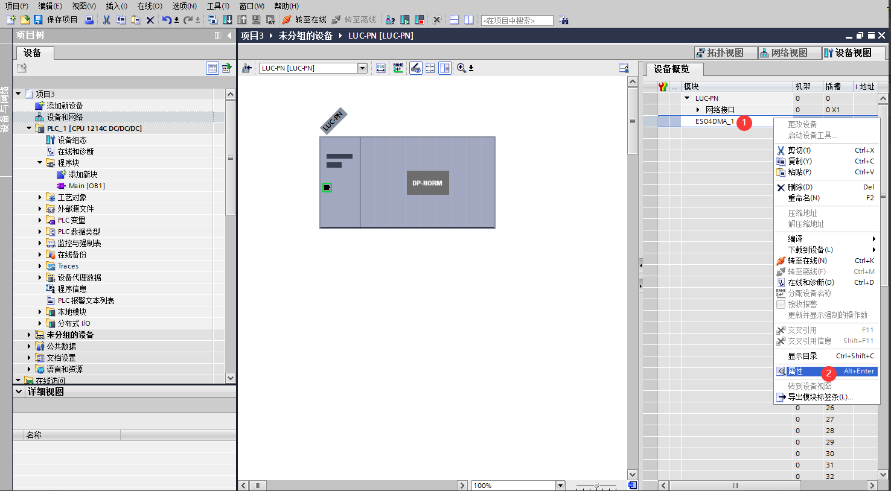Click the print icon in toolbar
891x491 pixels.
tap(89, 20)
